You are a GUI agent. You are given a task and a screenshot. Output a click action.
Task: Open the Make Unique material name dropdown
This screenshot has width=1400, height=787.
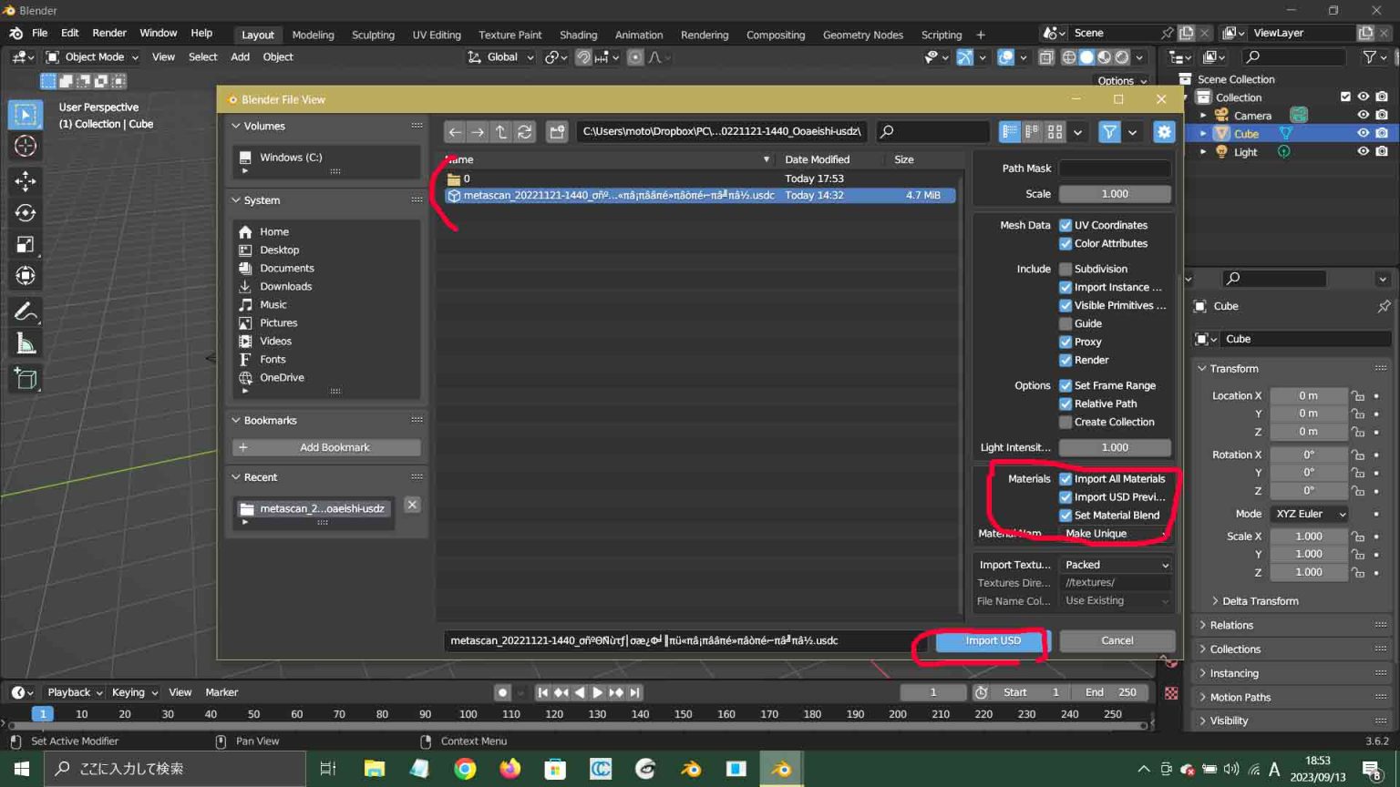1115,533
